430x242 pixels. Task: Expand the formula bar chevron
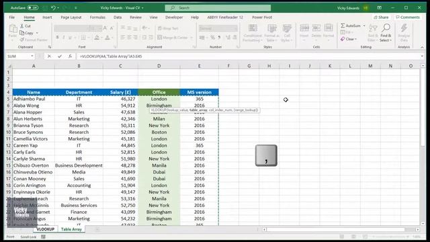click(x=422, y=56)
